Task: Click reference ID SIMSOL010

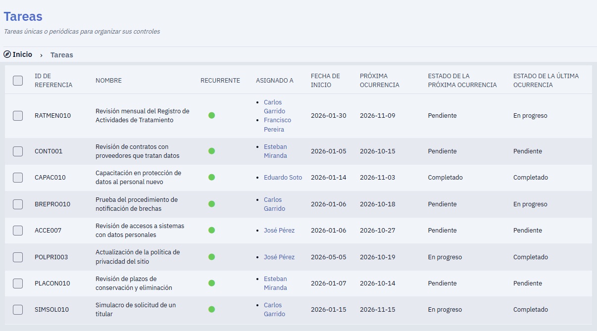Action: coord(51,309)
